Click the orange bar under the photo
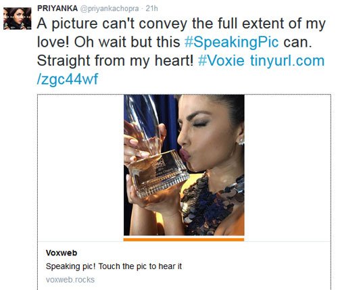 click(184, 239)
